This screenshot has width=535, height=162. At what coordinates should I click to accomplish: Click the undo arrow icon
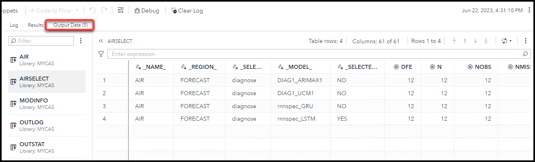(92, 11)
